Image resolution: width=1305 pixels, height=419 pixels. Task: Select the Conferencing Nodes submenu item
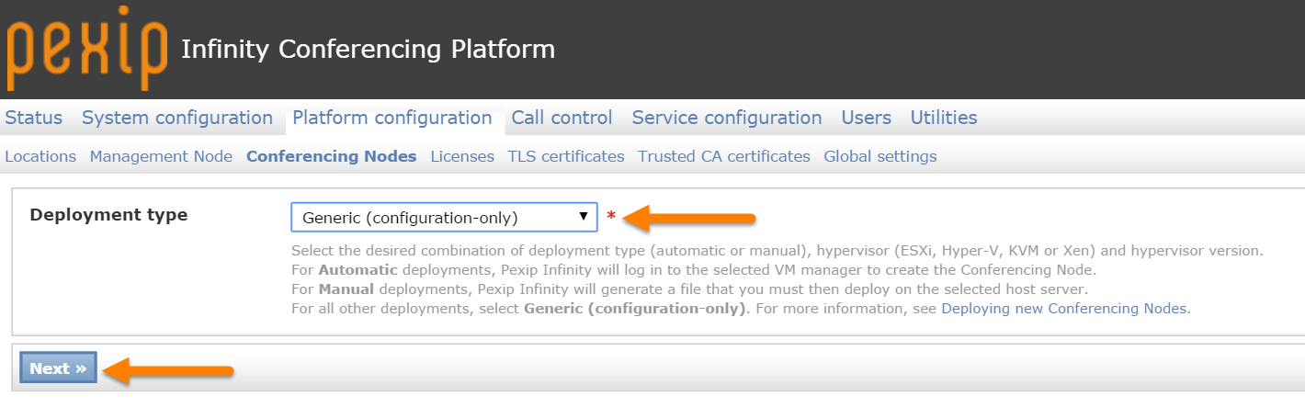point(332,156)
